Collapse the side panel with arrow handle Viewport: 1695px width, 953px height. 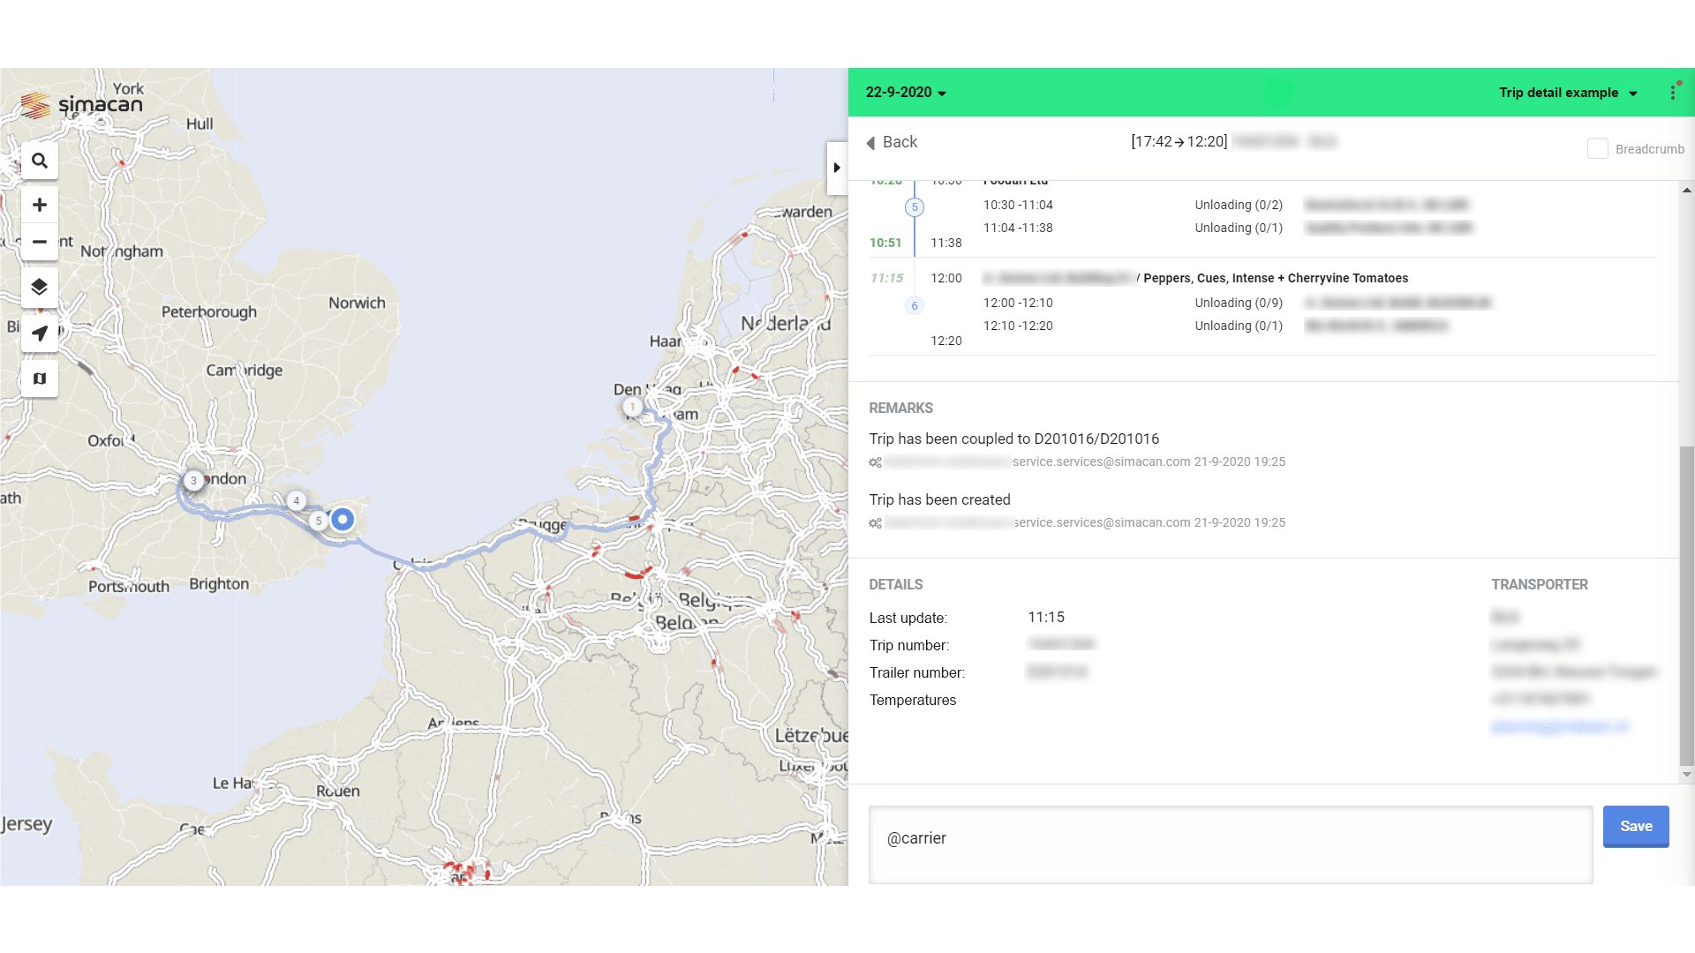pyautogui.click(x=836, y=168)
